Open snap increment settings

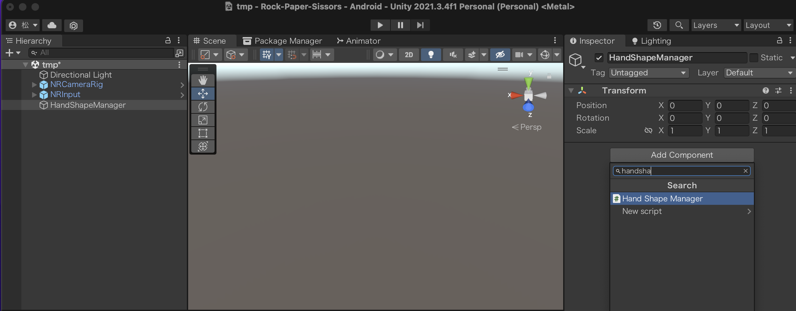[x=322, y=55]
